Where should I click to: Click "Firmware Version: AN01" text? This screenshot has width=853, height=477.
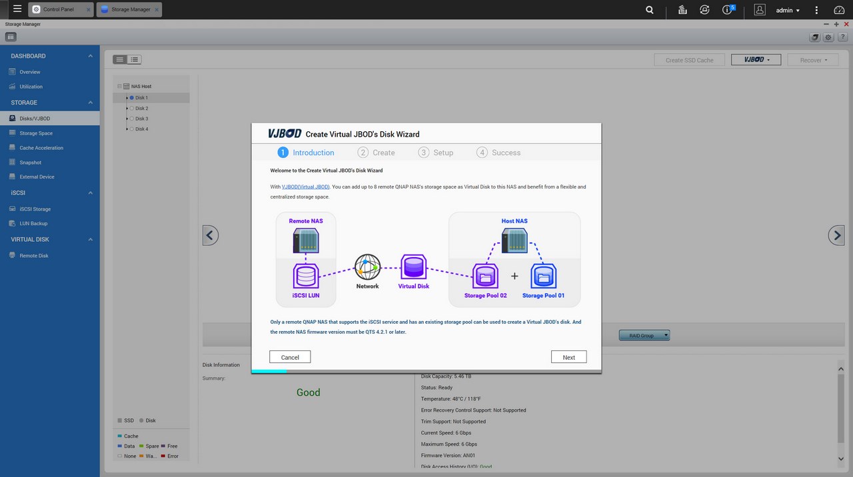click(x=449, y=456)
